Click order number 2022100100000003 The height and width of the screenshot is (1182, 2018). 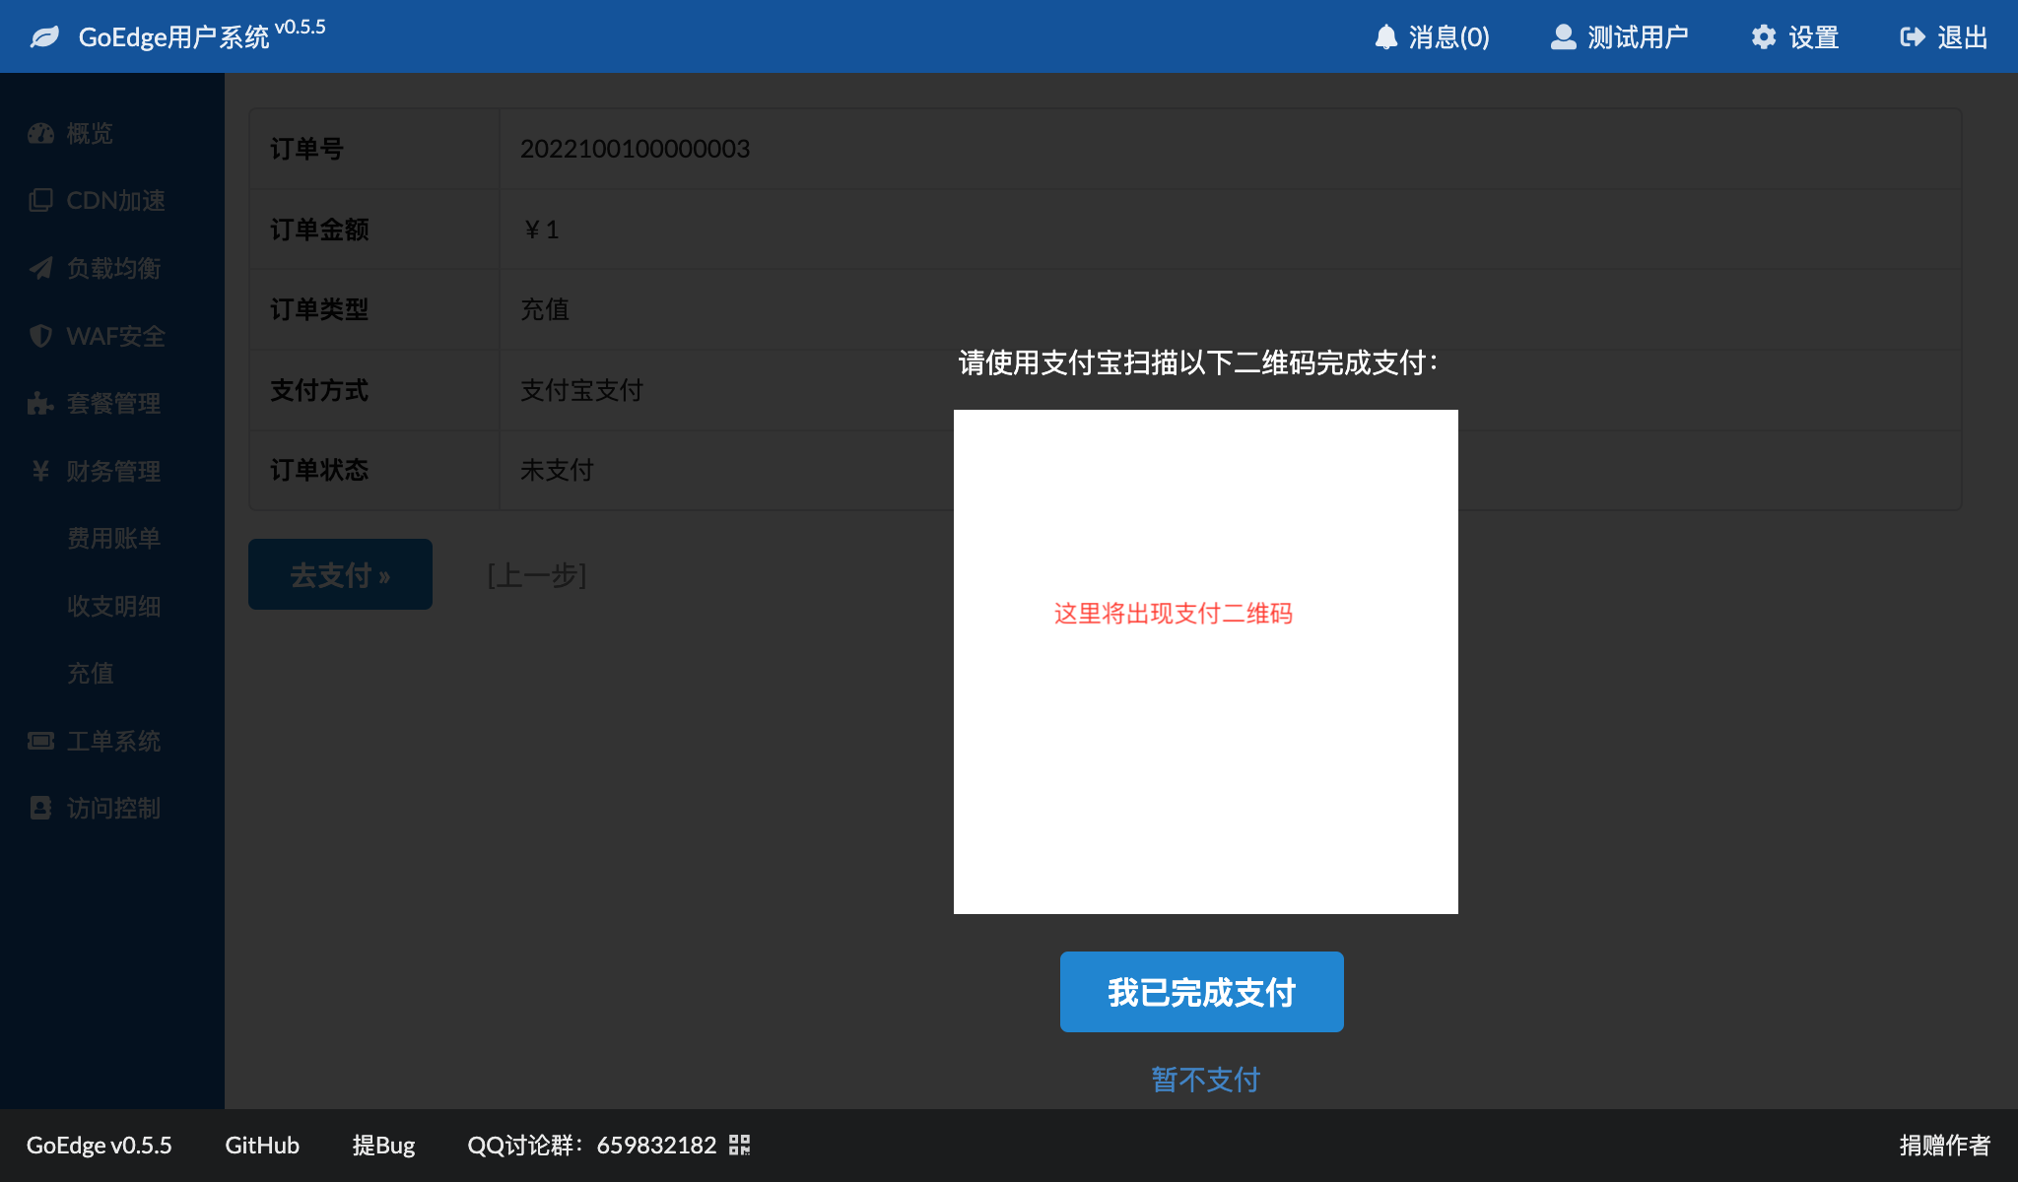[636, 149]
